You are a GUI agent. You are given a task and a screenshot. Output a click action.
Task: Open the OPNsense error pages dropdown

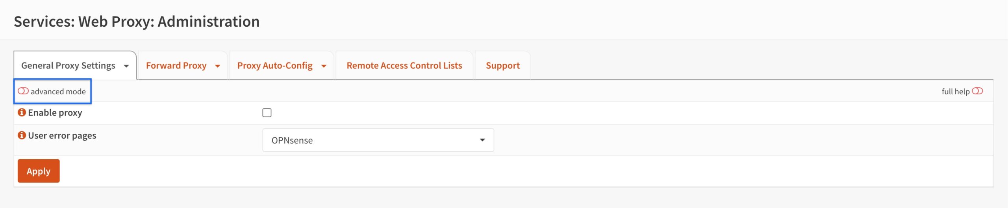tap(378, 140)
